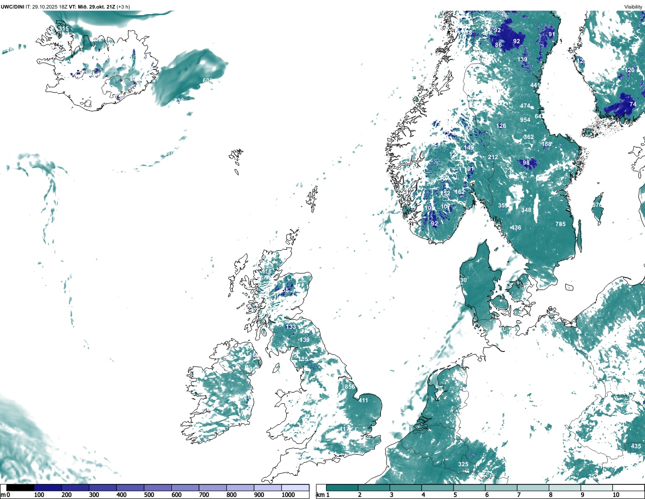Click the "UWC/DINI" model label
This screenshot has width=645, height=499.
point(13,7)
